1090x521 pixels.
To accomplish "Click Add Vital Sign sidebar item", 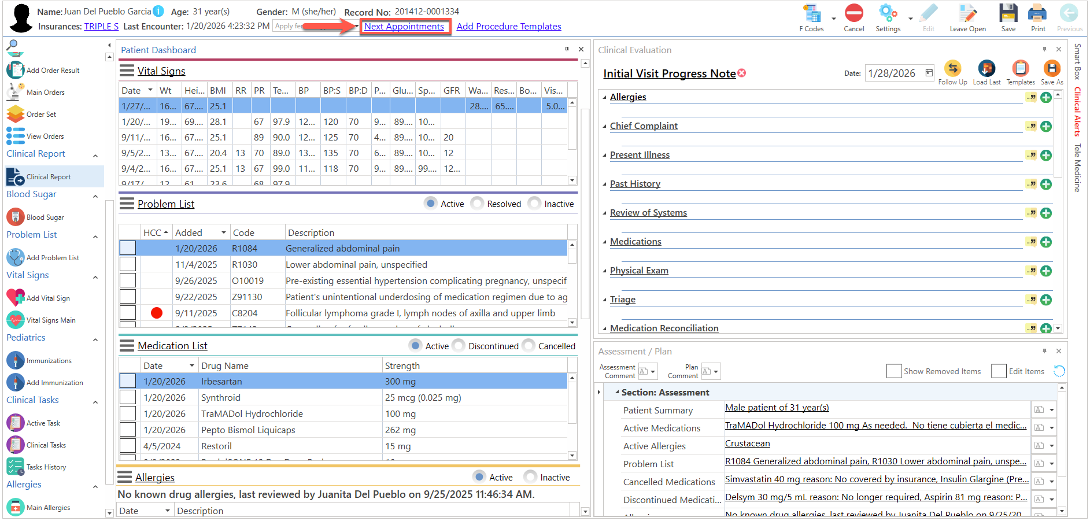I will (39, 298).
